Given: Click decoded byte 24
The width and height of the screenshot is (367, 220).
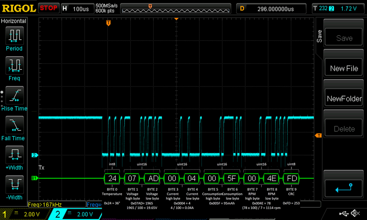Looking at the screenshot, I should pos(112,178).
